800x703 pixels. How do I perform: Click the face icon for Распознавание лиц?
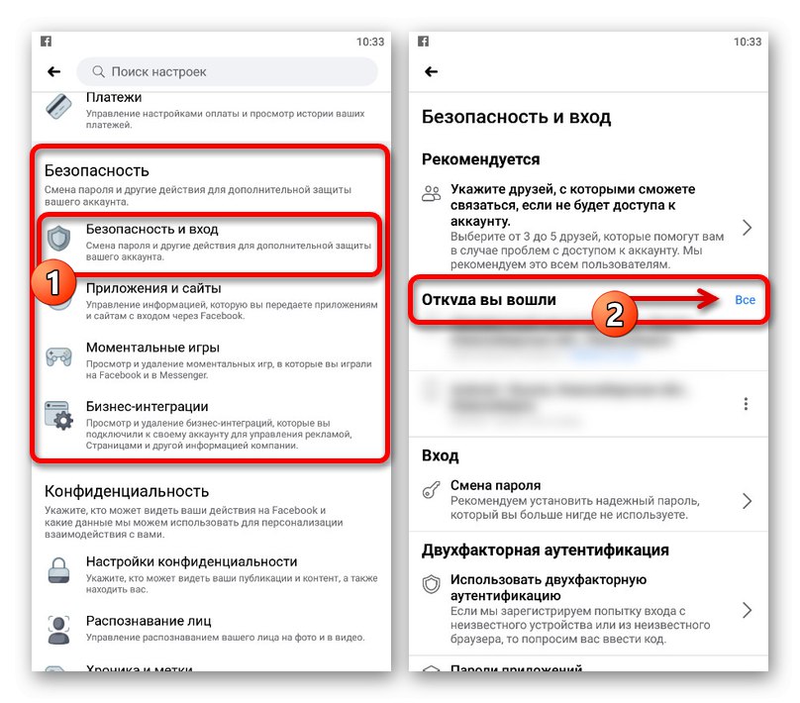click(x=58, y=630)
